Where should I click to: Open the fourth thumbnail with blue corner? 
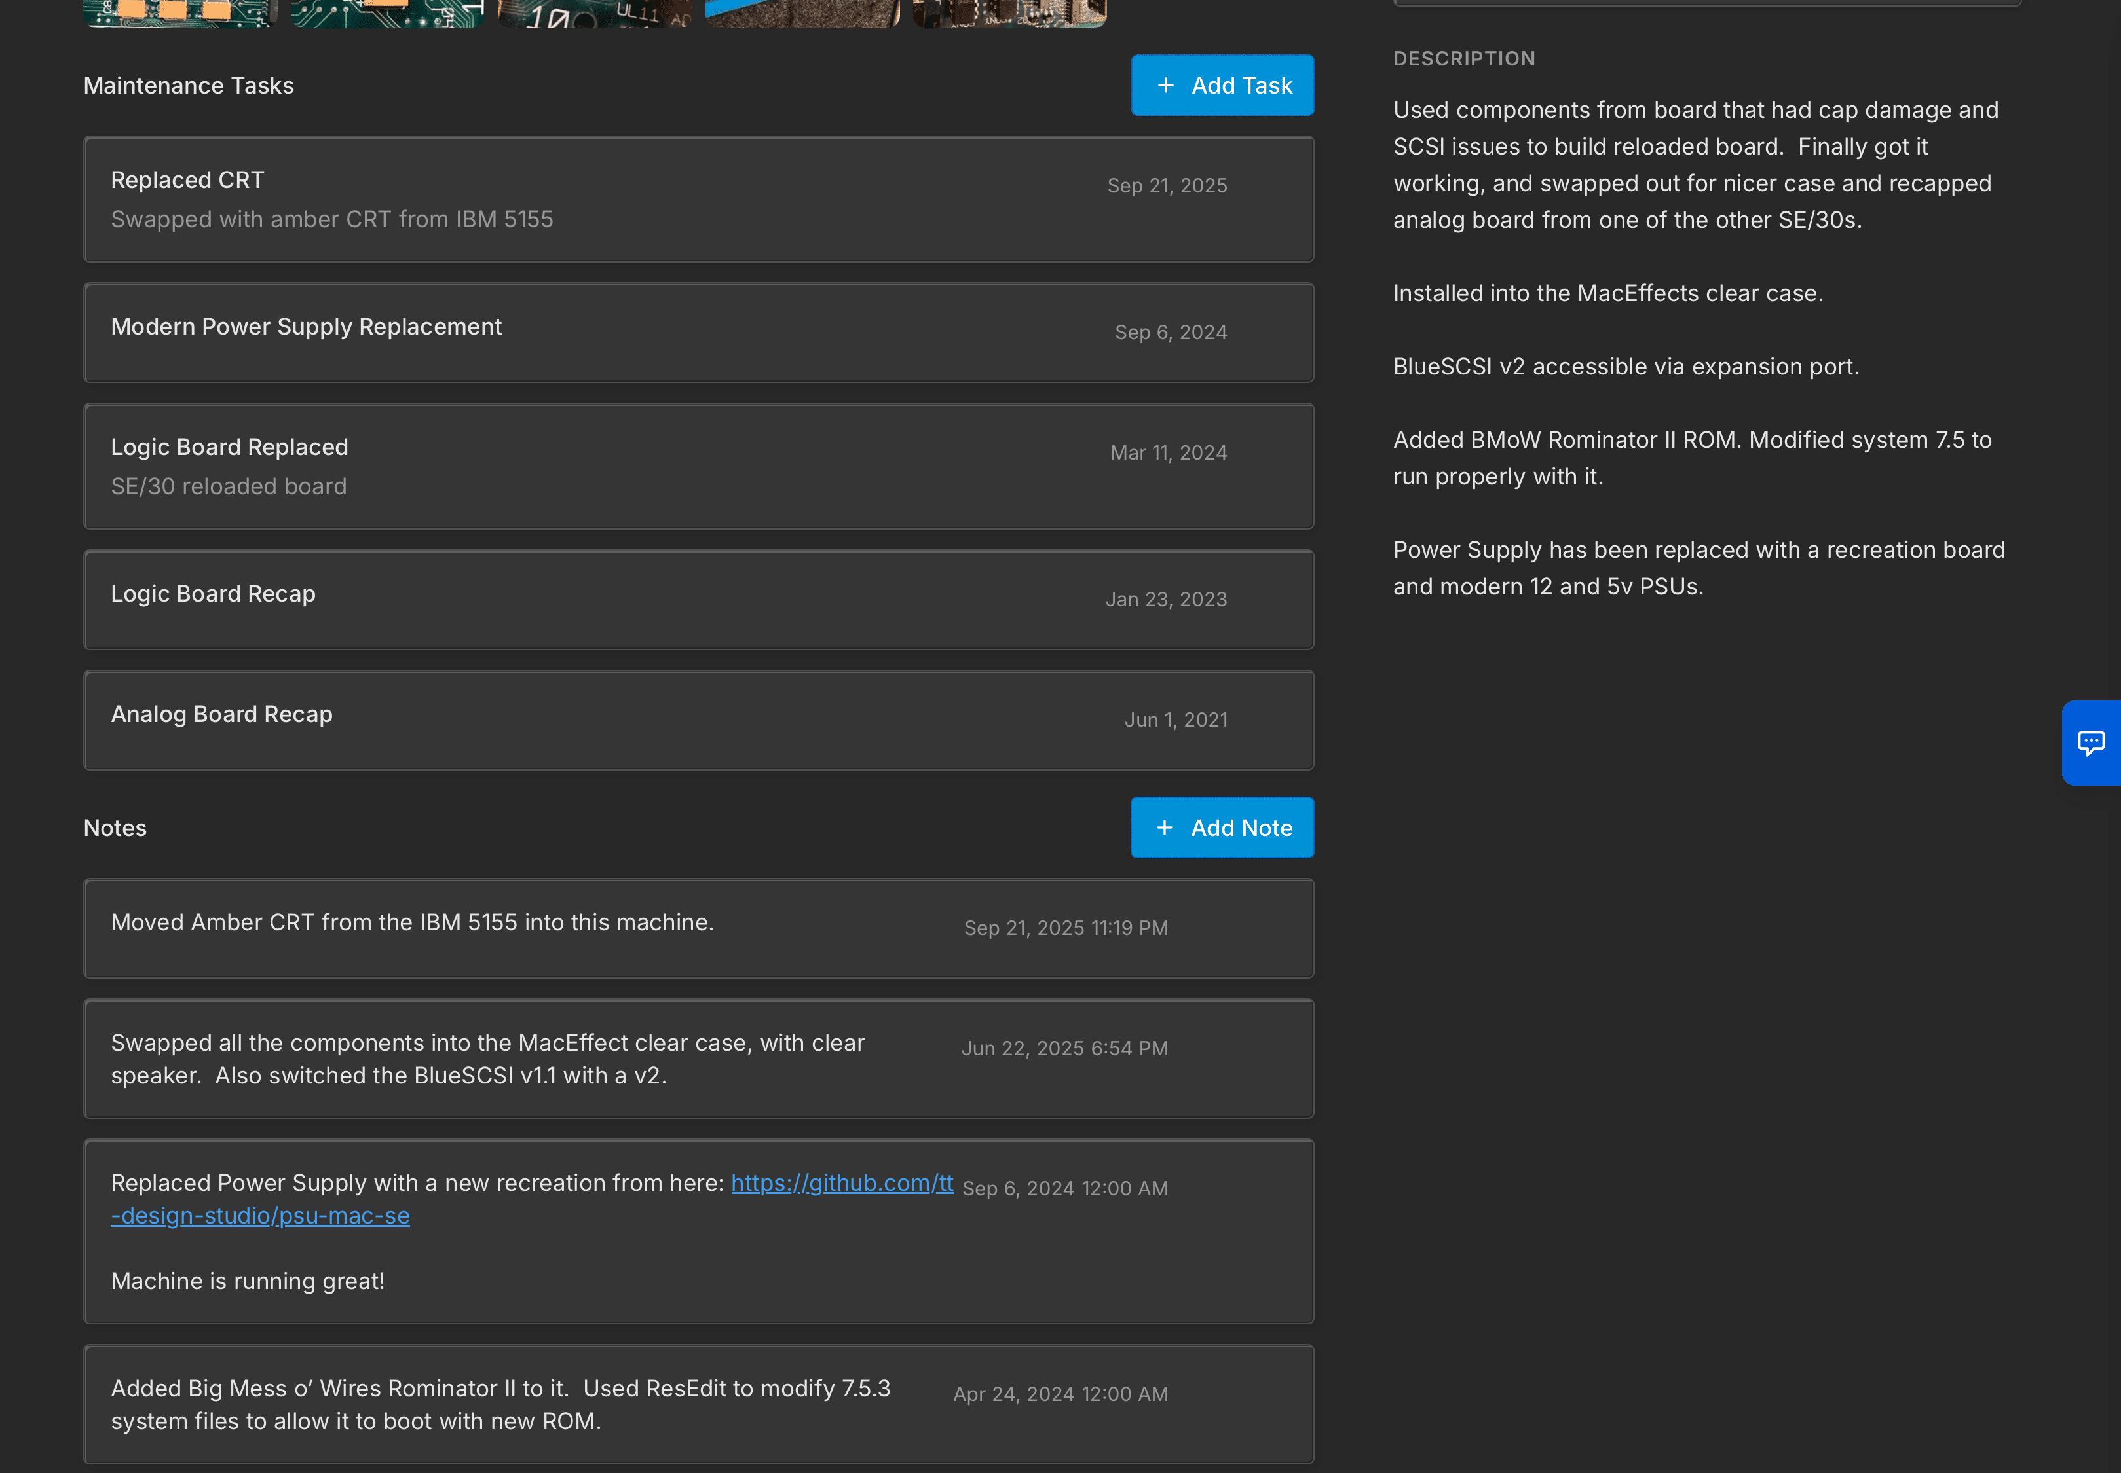coord(802,12)
